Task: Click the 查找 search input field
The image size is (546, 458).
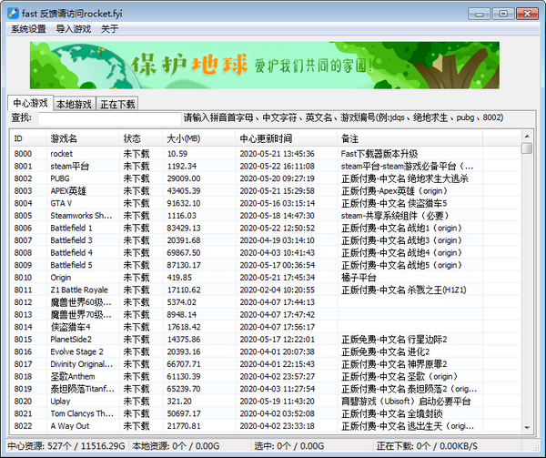Action: (x=109, y=118)
